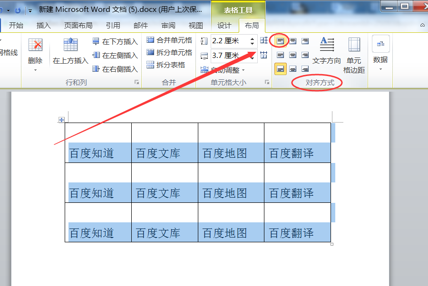Click the Distribute Rows icon
Screen dimensions: 428x286
tap(263, 40)
